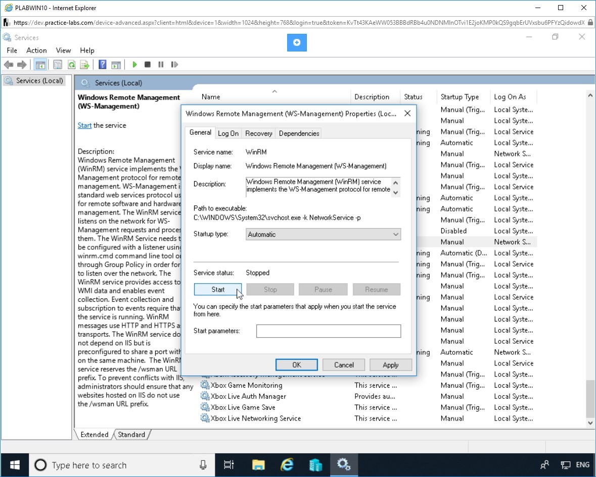Click the People icon in system tray
This screenshot has width=596, height=477.
point(544,465)
